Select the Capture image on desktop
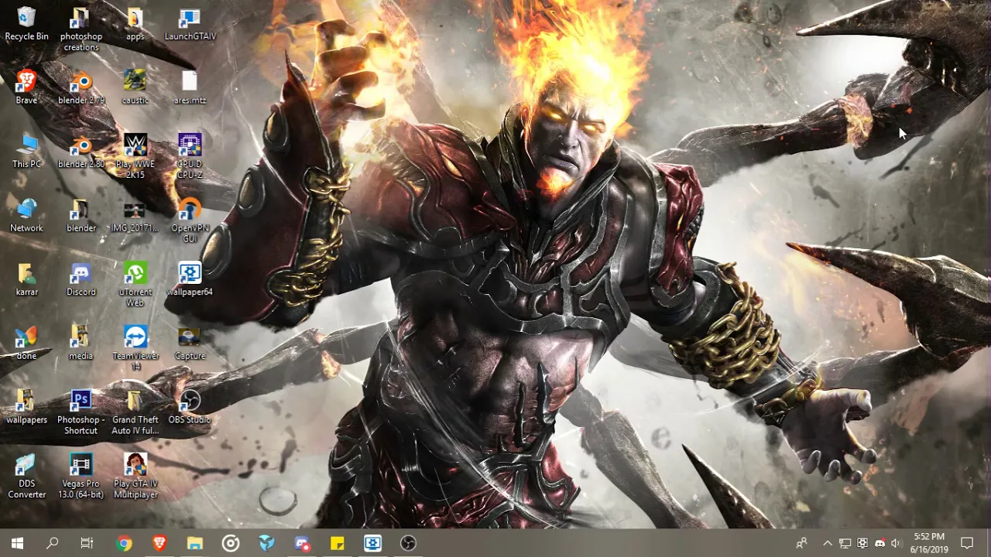991x557 pixels. [x=190, y=343]
